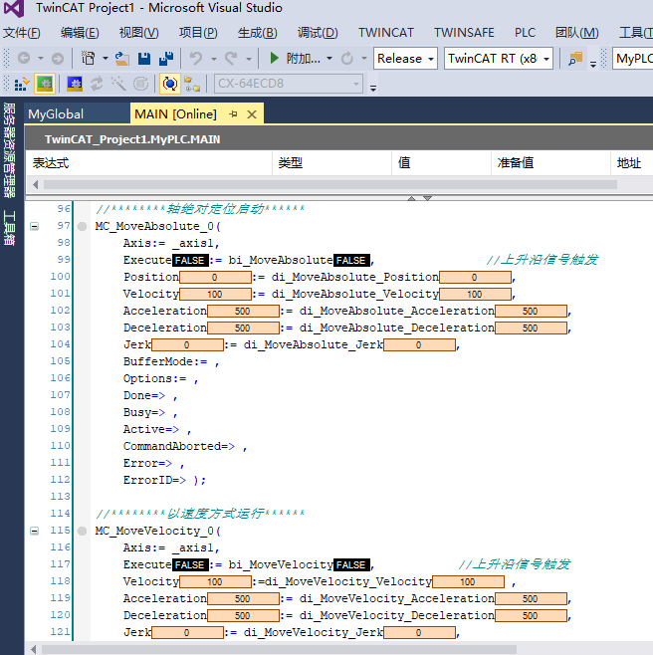This screenshot has width=653, height=655.
Task: Click the navigate backward arrow icon
Action: tap(24, 58)
